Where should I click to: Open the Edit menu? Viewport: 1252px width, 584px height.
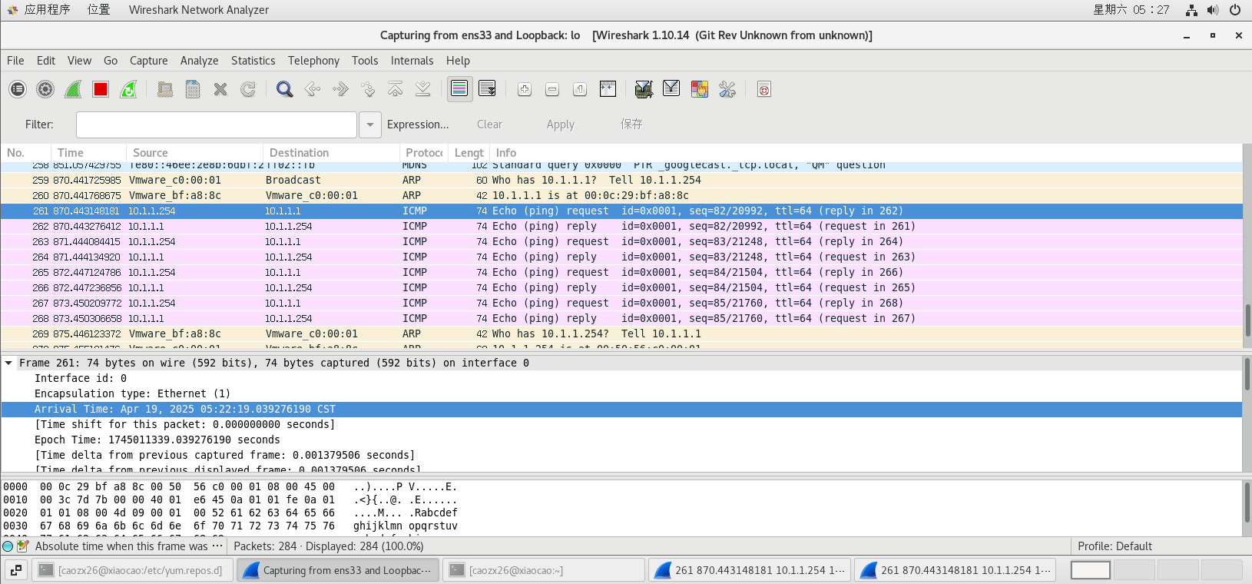[x=46, y=61]
